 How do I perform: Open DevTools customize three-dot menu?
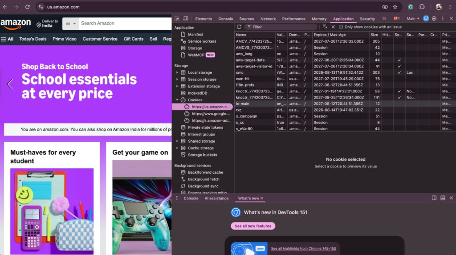pyautogui.click(x=443, y=19)
